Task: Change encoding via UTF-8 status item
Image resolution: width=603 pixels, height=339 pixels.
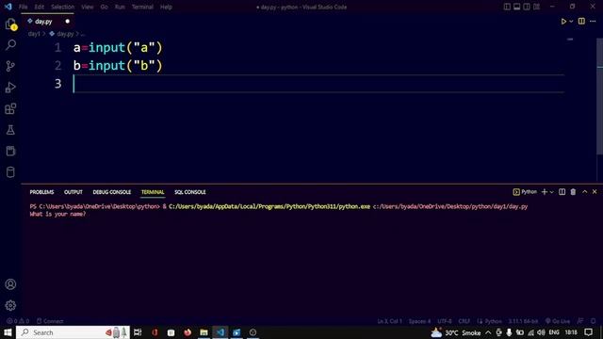Action: click(445, 321)
